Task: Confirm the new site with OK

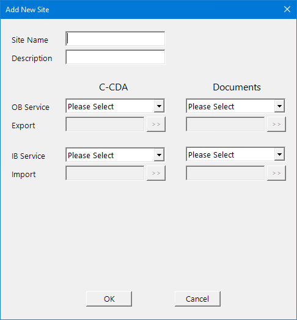Action: coord(109,299)
